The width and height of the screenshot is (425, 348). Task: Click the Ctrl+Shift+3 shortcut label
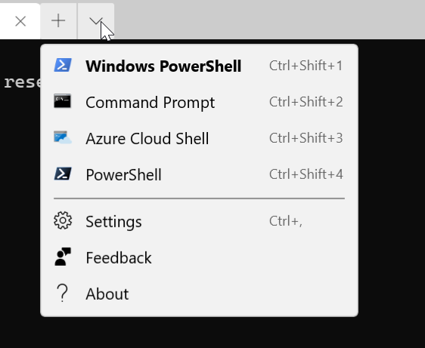(306, 138)
